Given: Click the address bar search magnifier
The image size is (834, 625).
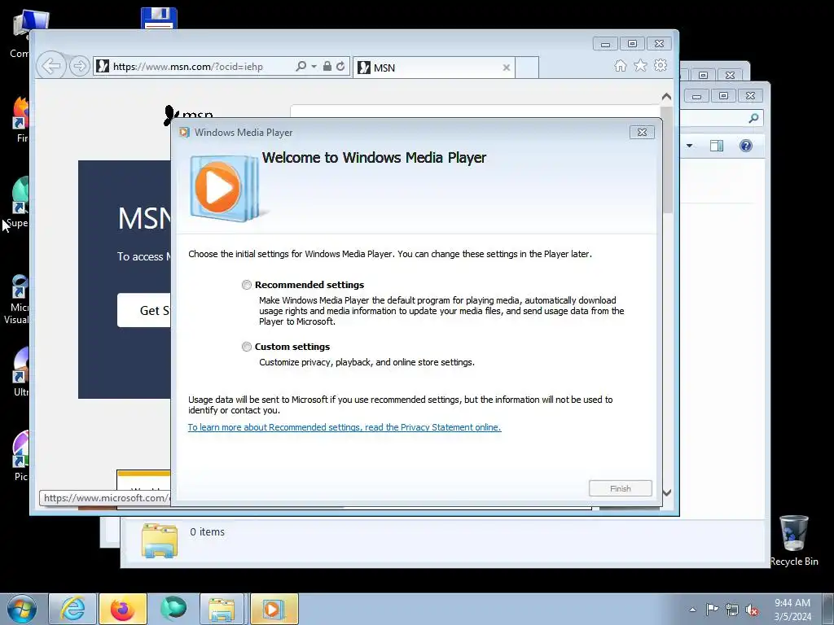Looking at the screenshot, I should point(301,67).
